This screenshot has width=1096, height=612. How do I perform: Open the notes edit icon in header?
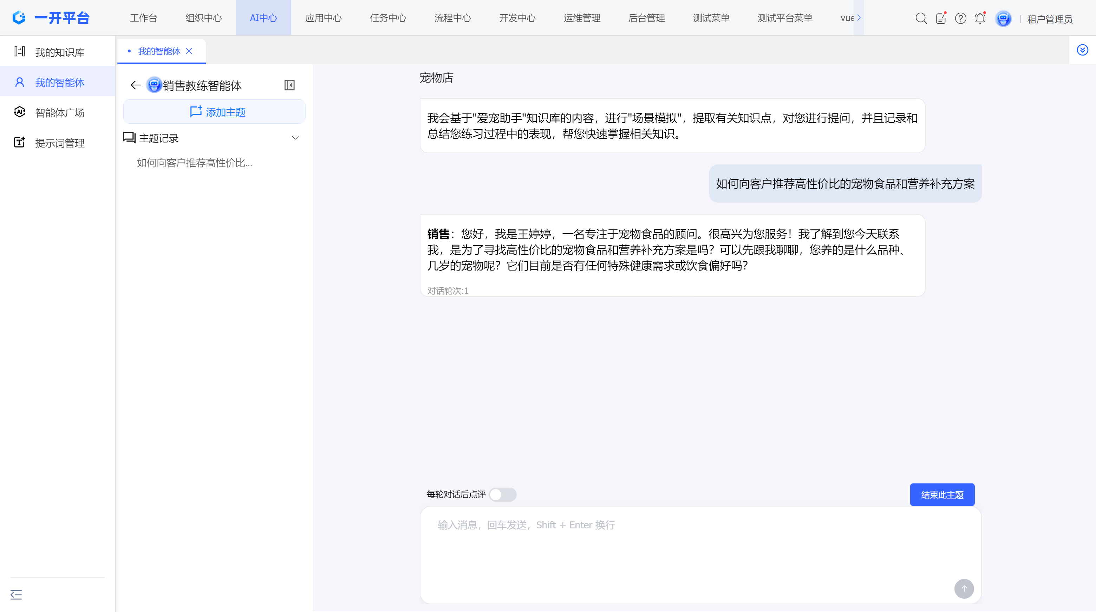(x=941, y=18)
